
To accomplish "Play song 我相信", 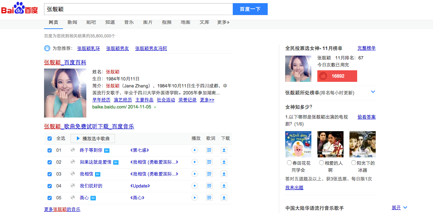I will (x=195, y=174).
